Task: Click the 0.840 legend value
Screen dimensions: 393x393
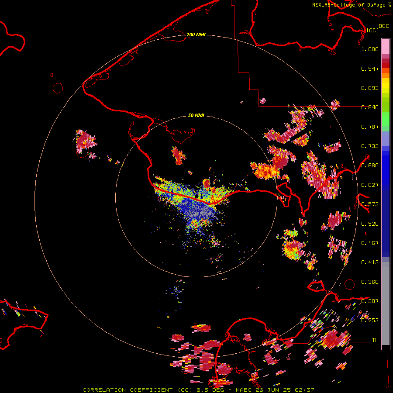Action: [370, 107]
